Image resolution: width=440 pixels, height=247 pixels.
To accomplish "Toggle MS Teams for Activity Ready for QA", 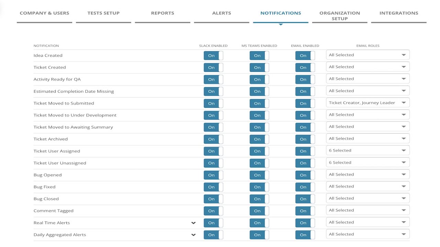I will 259,80.
